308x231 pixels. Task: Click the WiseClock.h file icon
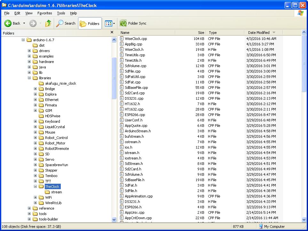click(x=122, y=50)
